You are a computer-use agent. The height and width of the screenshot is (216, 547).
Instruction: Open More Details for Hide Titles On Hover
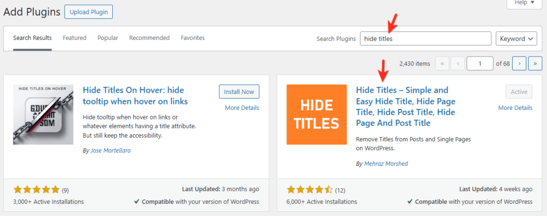click(x=242, y=108)
